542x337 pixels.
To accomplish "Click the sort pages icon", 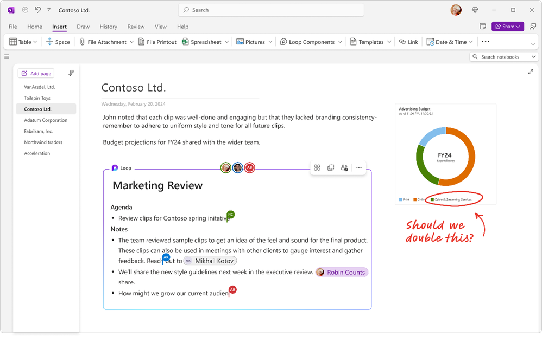I will click(71, 73).
